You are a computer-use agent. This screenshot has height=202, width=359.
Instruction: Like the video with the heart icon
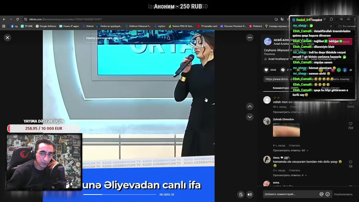[266, 70]
